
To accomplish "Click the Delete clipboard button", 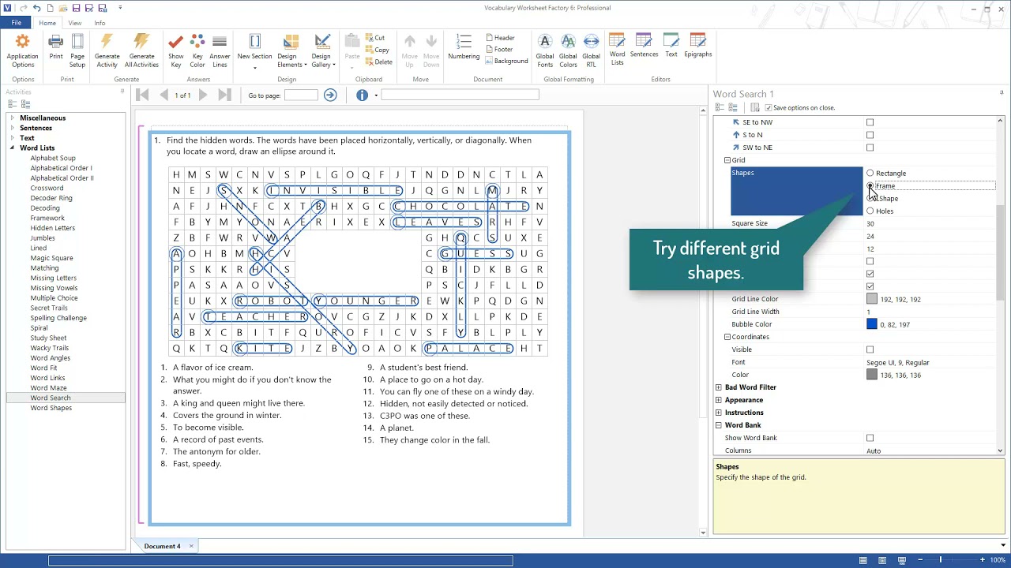I will pyautogui.click(x=378, y=62).
